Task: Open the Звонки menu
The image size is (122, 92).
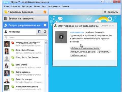Action: [x=37, y=6]
